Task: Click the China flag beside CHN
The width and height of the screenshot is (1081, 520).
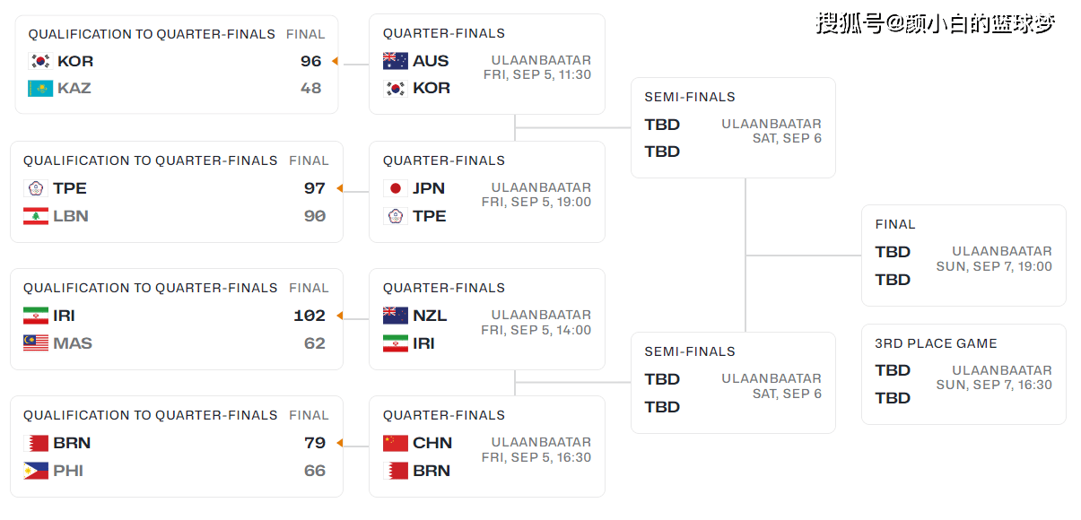Action: click(x=396, y=443)
